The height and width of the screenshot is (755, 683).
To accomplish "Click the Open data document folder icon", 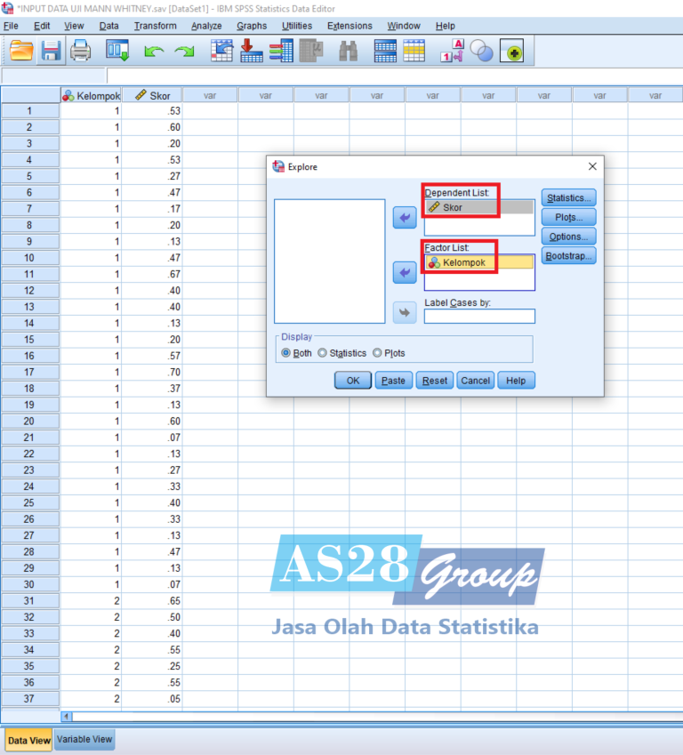I will click(21, 52).
